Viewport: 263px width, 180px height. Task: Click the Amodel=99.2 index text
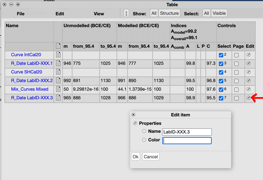[184, 31]
